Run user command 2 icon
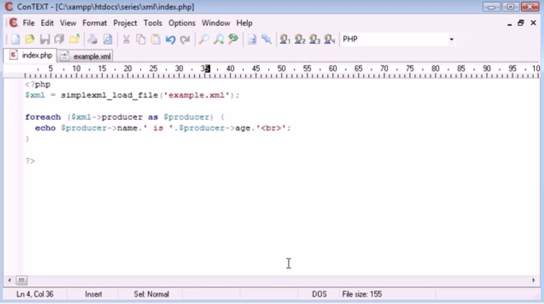Viewport: 544px width, 304px height. pos(300,39)
